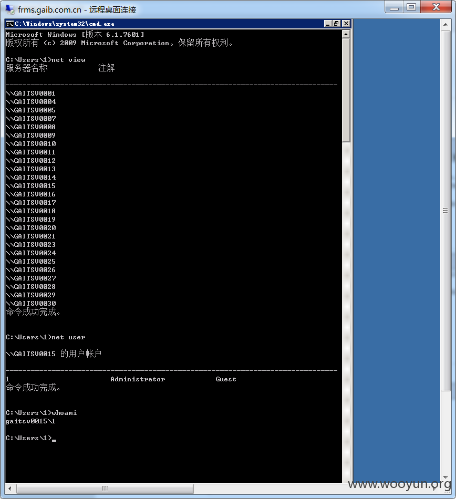Click the \\GAITSV0025 server entry
The height and width of the screenshot is (499, 456).
[x=30, y=262]
